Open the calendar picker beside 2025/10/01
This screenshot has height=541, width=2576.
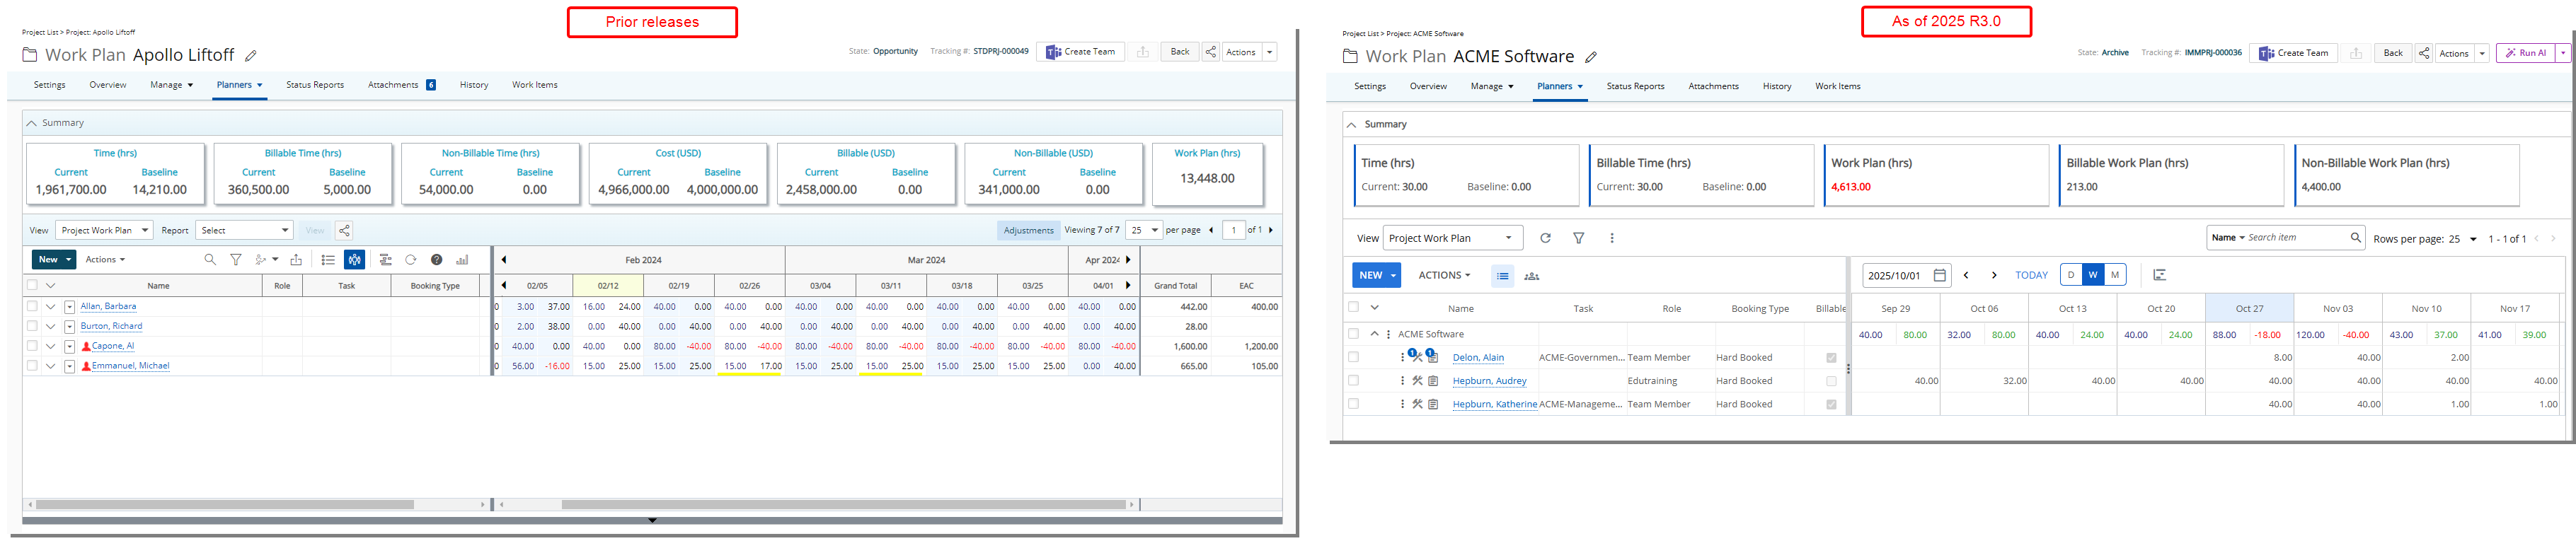(x=1940, y=275)
